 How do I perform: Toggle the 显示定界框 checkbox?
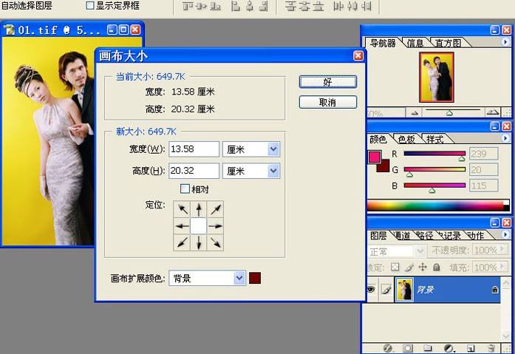coord(89,6)
